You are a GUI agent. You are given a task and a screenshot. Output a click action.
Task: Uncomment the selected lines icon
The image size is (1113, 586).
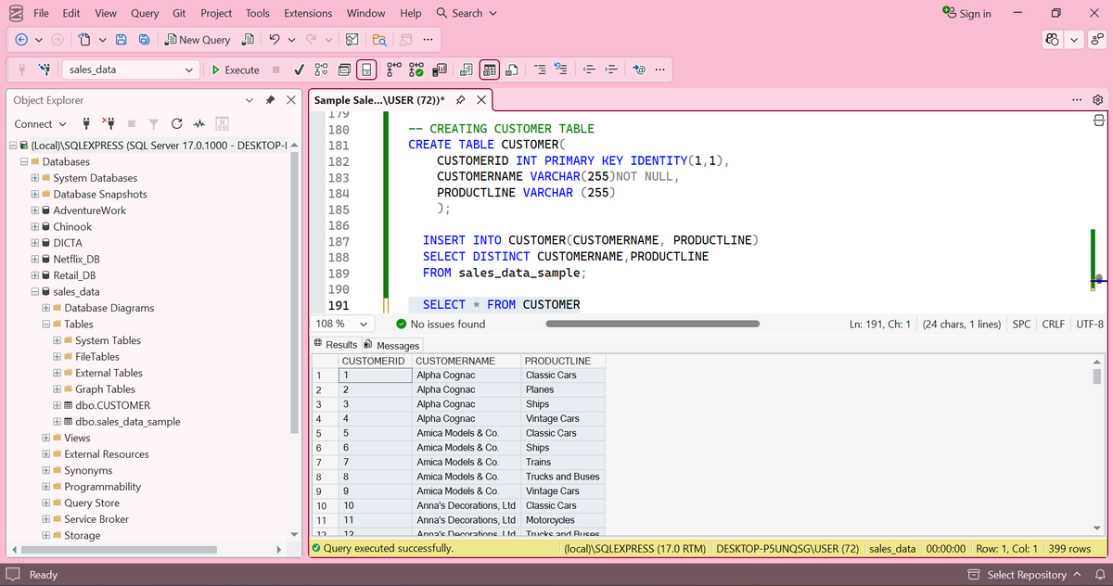coord(560,70)
